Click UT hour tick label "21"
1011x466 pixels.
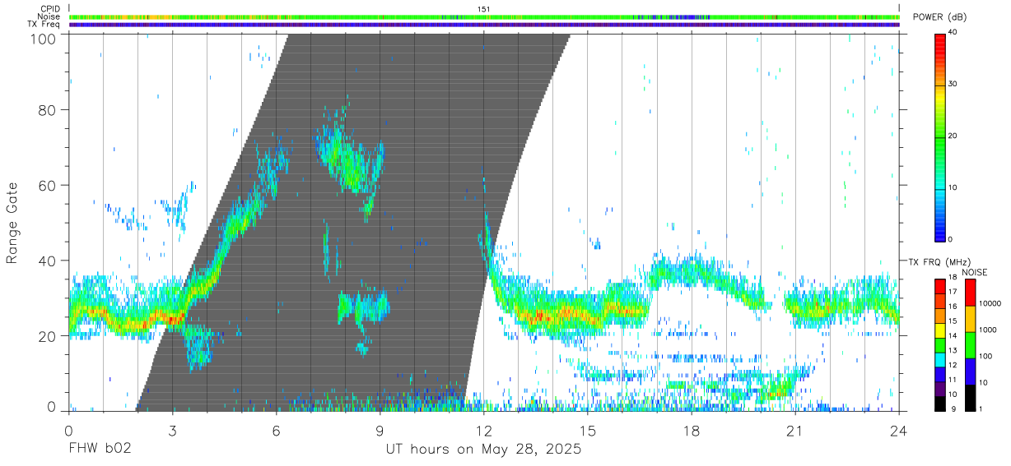[x=794, y=431]
